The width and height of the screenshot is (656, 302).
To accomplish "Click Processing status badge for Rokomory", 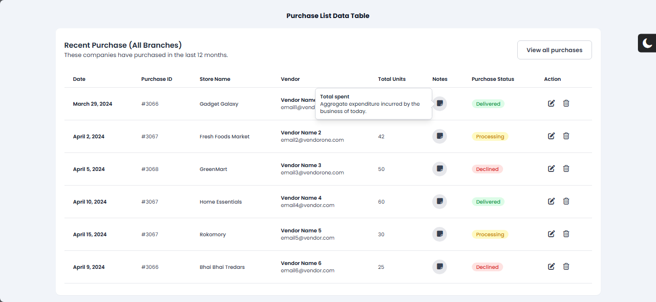I will [489, 234].
